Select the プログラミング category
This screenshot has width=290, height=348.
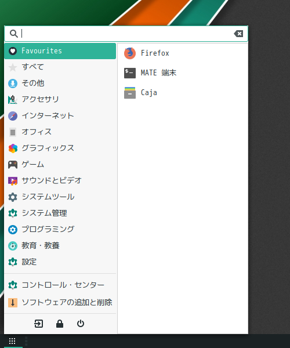coord(60,229)
